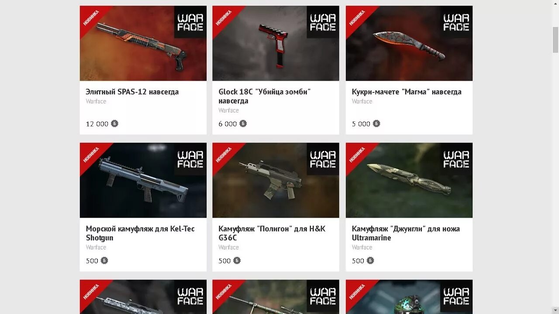Open Кукри-мачете "Магма" навсегда title link
Screen dimensions: 559x314
point(407,92)
